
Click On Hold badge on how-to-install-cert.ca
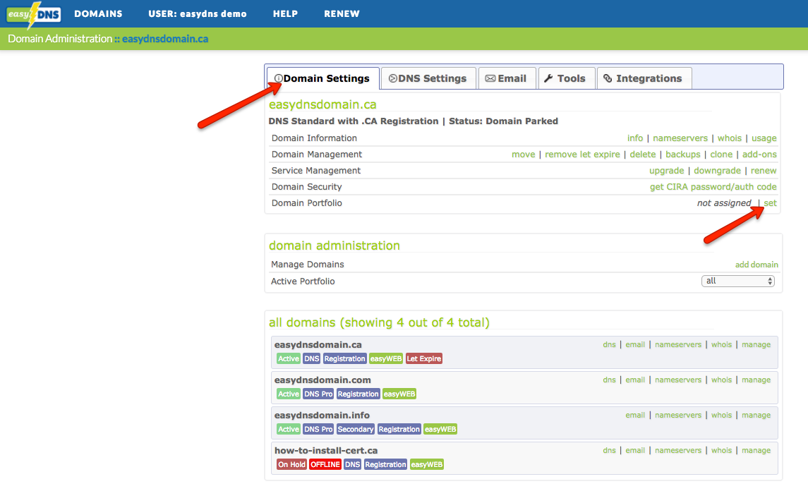pos(291,464)
